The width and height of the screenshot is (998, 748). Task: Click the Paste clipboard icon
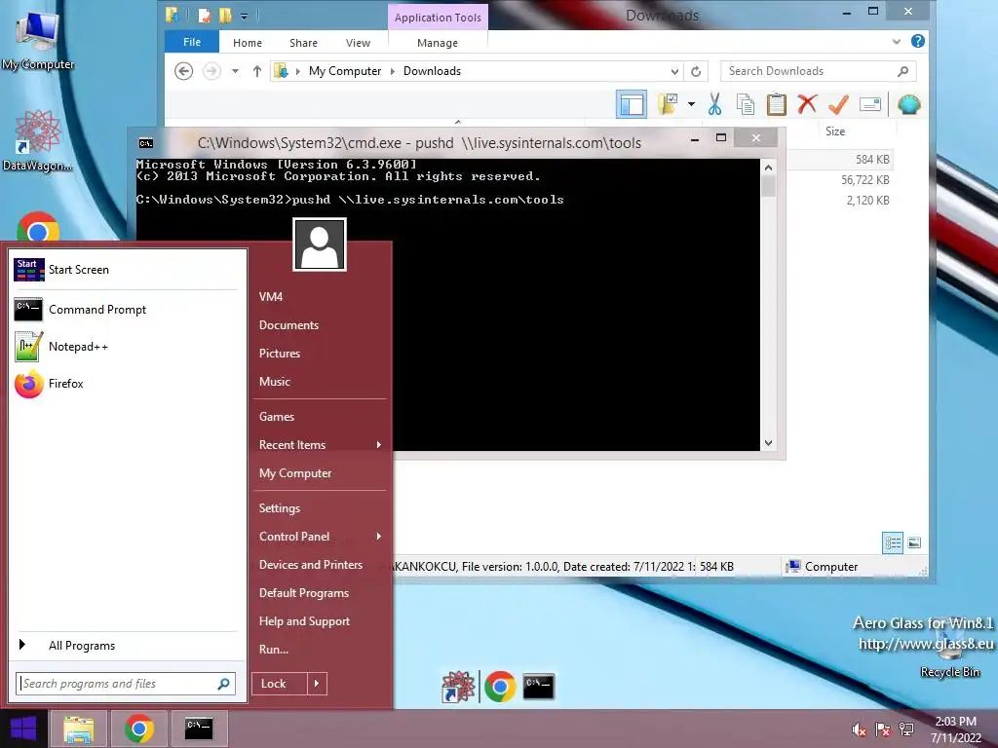777,104
